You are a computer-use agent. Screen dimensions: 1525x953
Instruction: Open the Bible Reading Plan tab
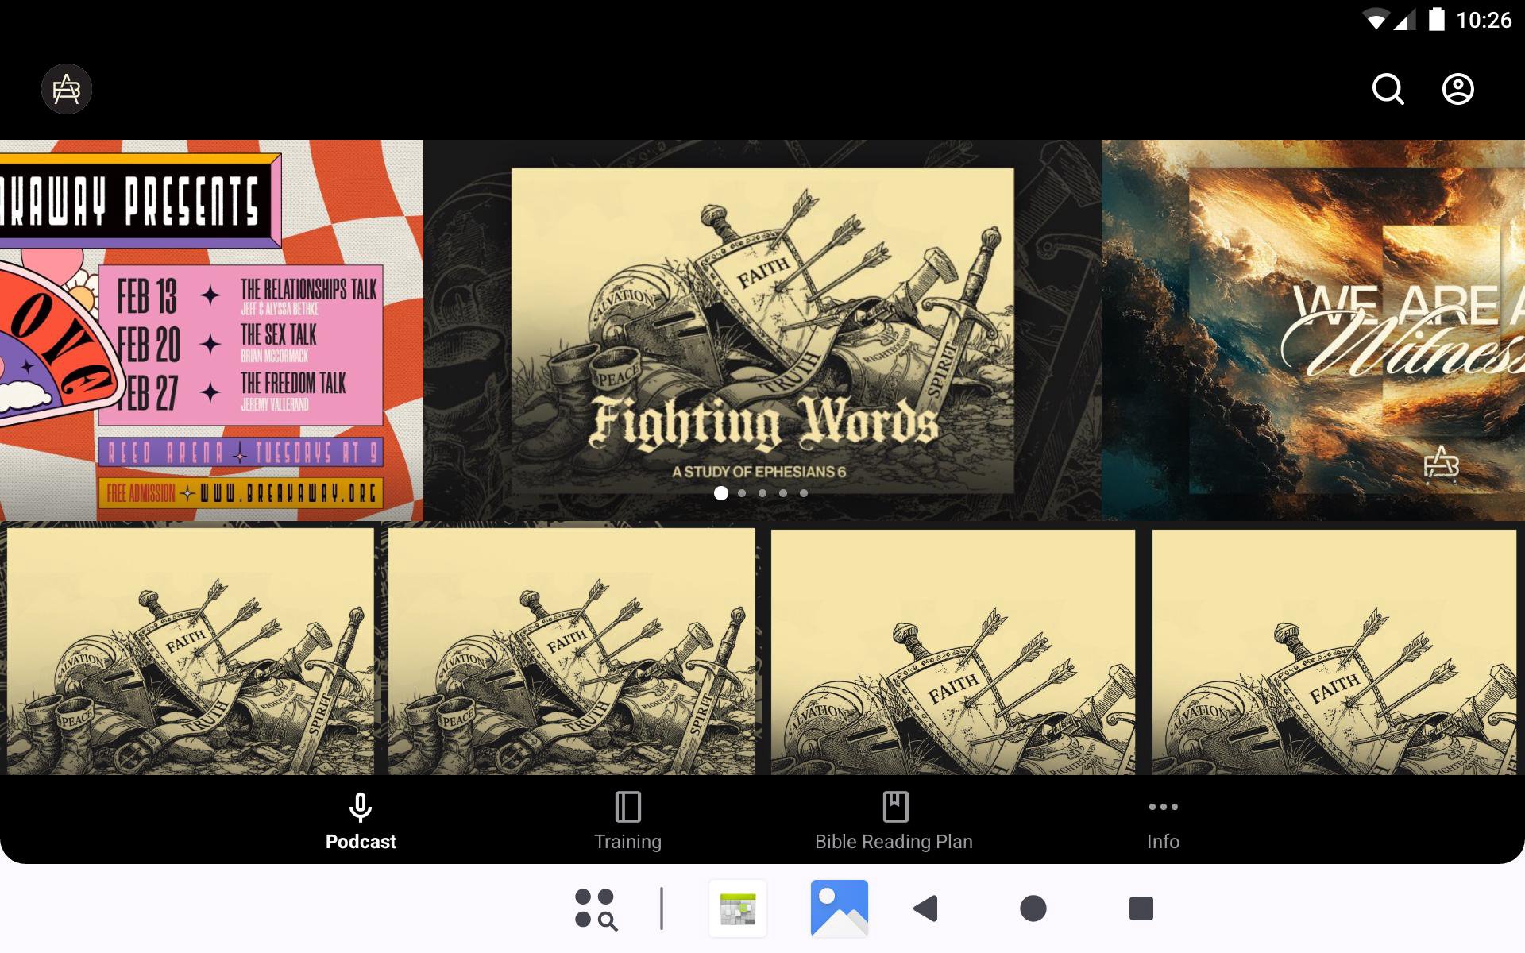tap(894, 820)
